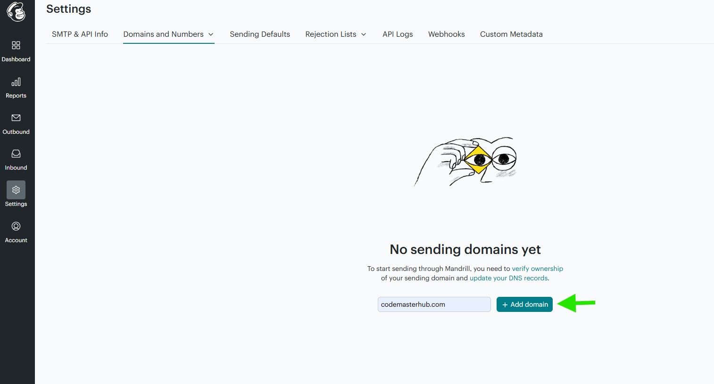Select the Custom Metadata tab
This screenshot has height=384, width=714.
point(511,34)
